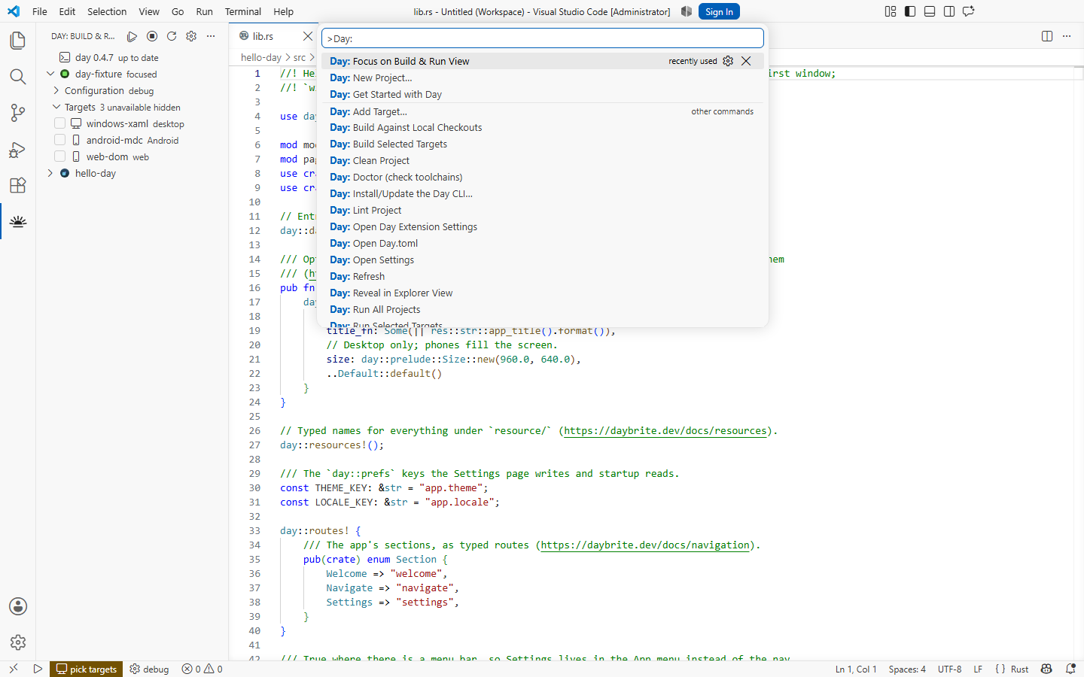Run Day: Doctor (check toolchains)

coord(542,177)
